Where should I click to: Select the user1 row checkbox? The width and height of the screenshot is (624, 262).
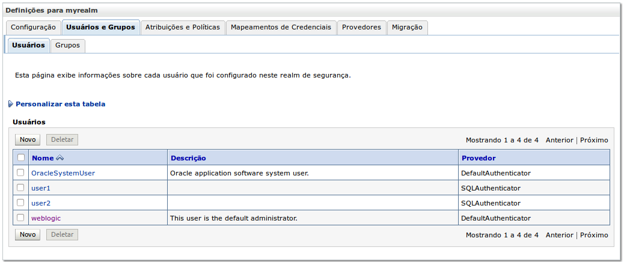coord(21,187)
